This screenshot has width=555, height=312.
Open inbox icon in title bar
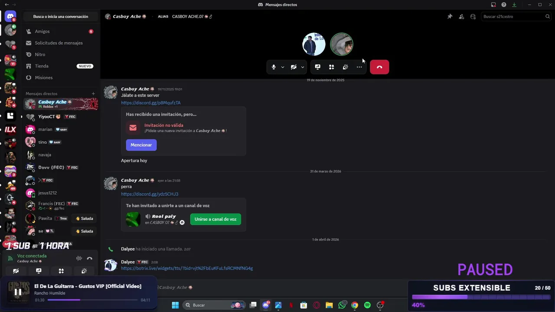(x=493, y=4)
